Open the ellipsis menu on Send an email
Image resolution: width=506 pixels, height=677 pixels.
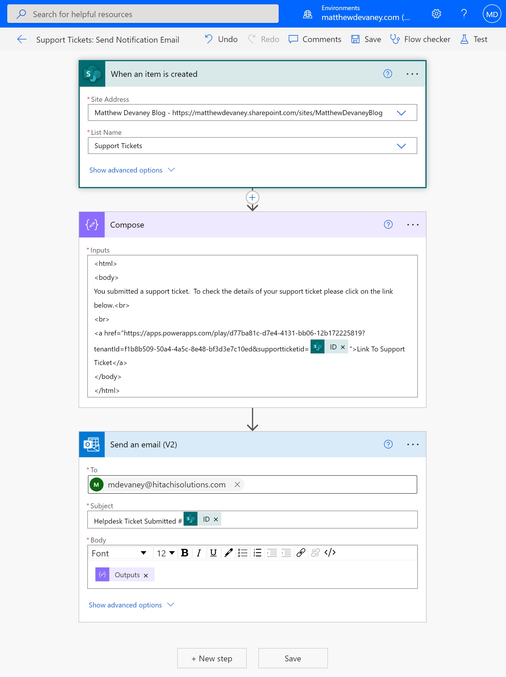[413, 444]
